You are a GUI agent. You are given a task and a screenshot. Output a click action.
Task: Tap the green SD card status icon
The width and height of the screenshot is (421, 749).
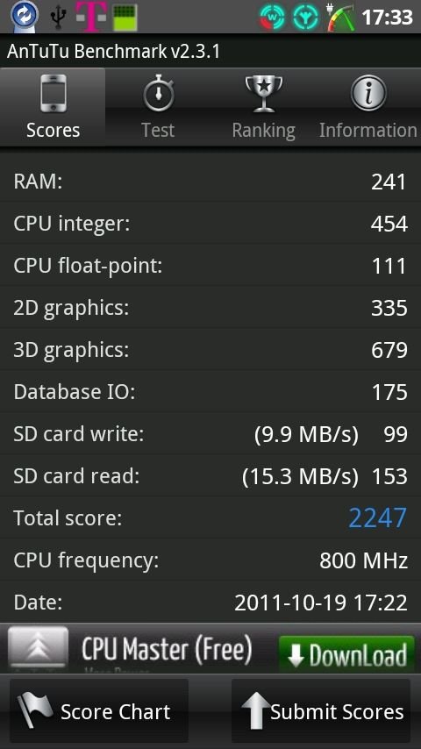[125, 18]
